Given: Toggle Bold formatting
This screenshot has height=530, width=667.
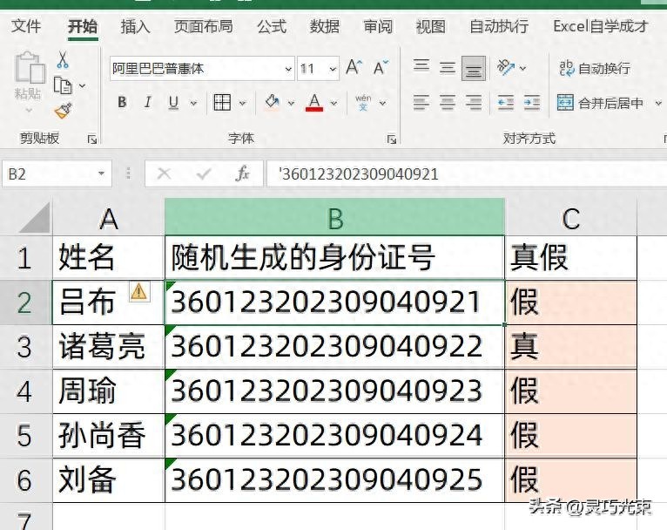Looking at the screenshot, I should tap(122, 103).
